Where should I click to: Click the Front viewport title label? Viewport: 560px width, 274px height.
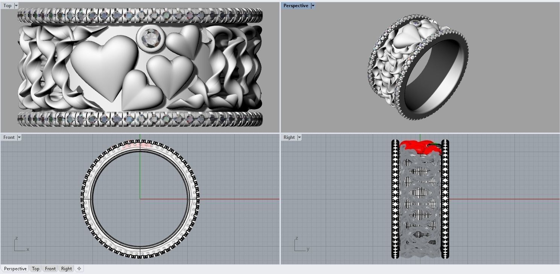[9, 137]
